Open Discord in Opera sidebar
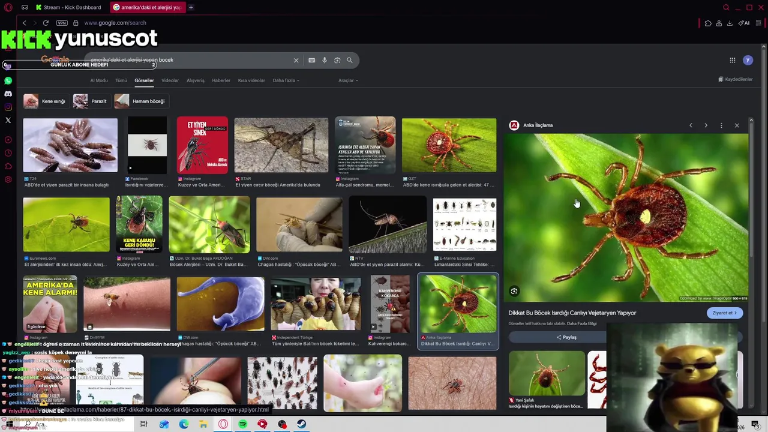The width and height of the screenshot is (768, 432). (8, 94)
